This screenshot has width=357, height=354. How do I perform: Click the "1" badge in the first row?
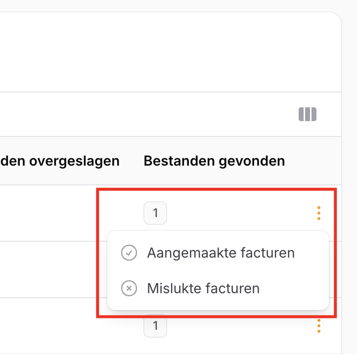point(155,213)
